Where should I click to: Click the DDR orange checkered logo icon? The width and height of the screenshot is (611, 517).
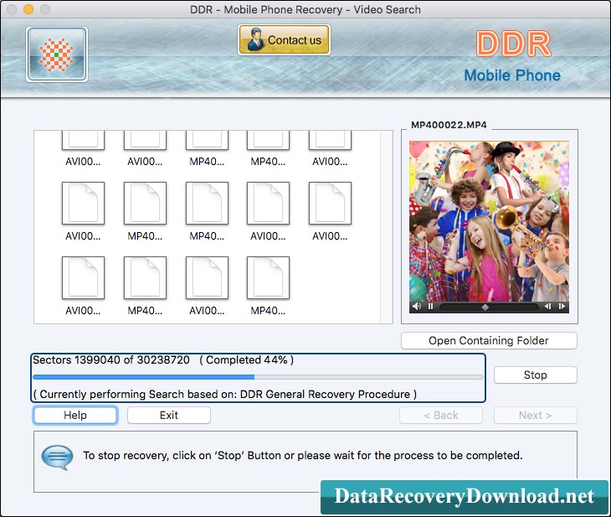(x=57, y=54)
